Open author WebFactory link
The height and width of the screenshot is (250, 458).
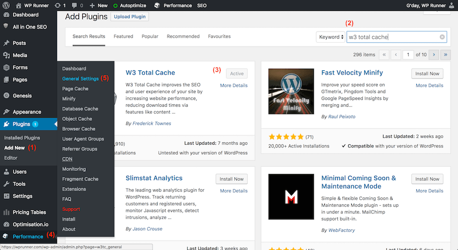(341, 230)
